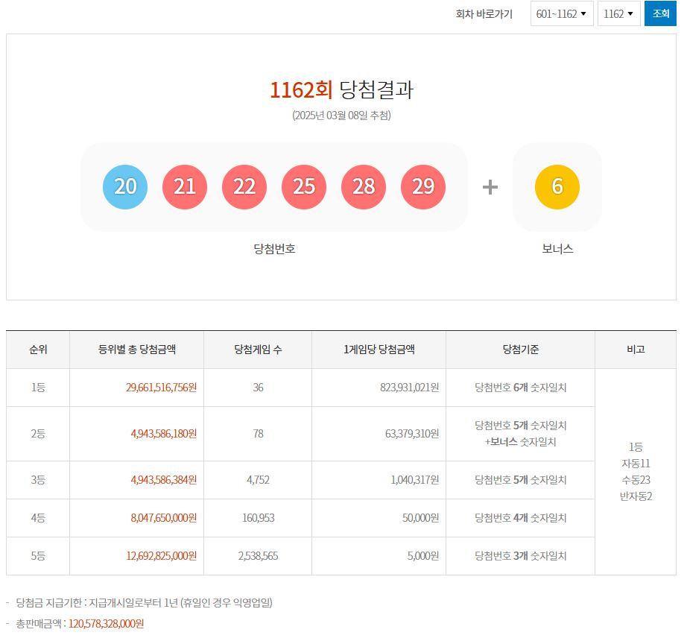This screenshot has width=687, height=644.
Task: Click winner count 78
Action: click(x=258, y=434)
